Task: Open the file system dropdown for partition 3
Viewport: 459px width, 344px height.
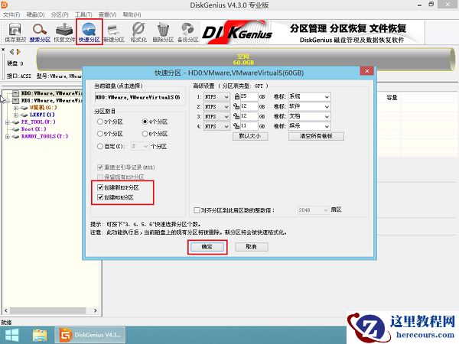Action: [x=216, y=117]
